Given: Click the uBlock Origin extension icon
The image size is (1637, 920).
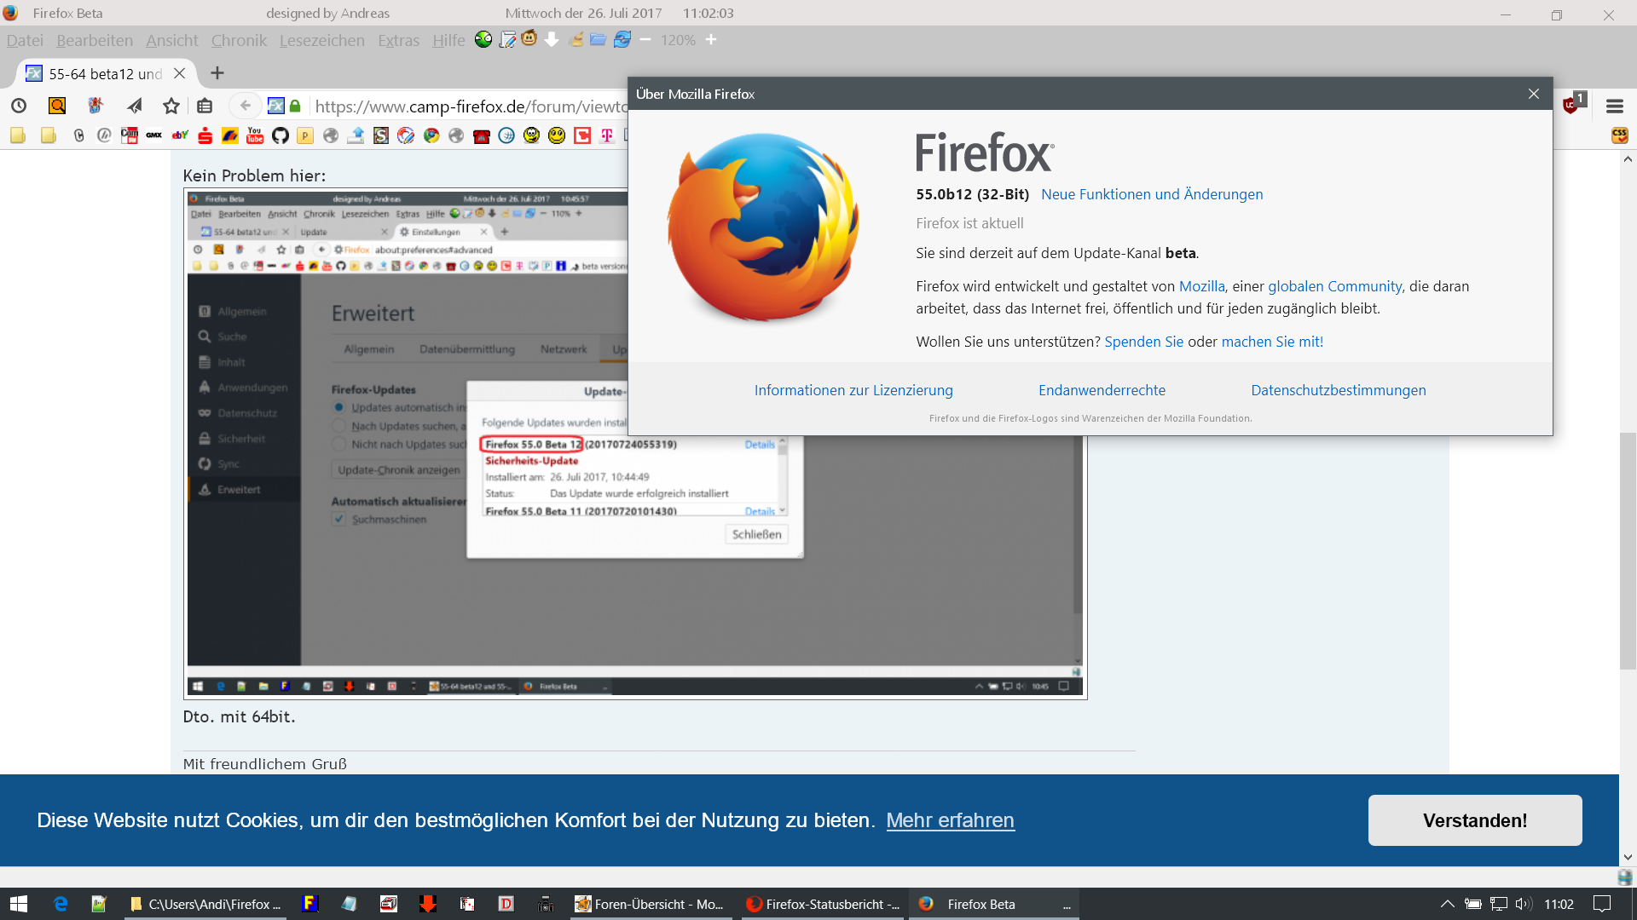Looking at the screenshot, I should 1570,106.
